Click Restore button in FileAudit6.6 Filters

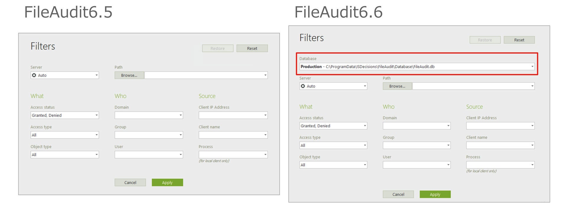(485, 40)
